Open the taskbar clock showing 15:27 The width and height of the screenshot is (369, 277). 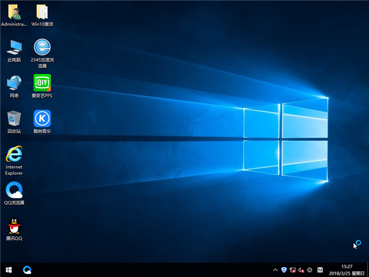click(347, 267)
